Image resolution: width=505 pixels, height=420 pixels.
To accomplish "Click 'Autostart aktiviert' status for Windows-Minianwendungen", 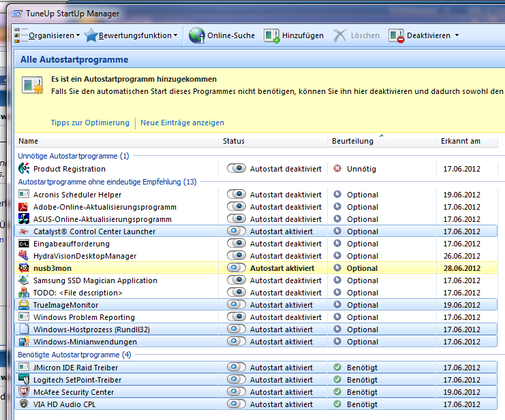I will click(x=281, y=342).
